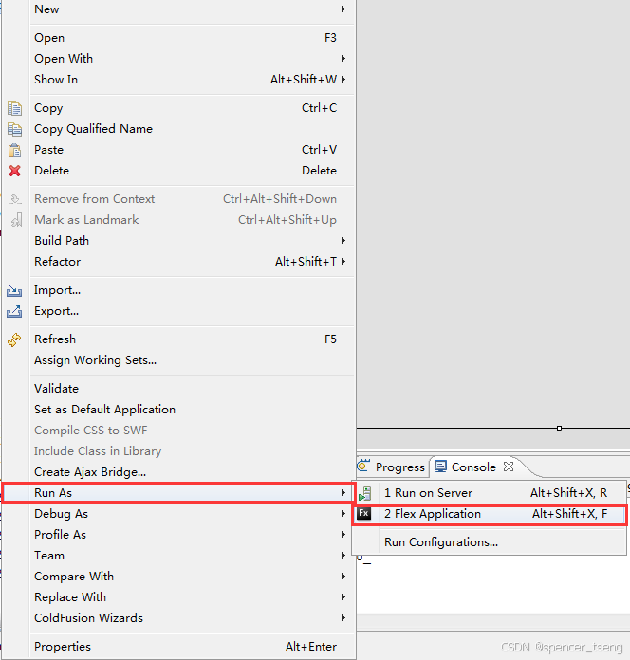Choose 2 Flex Application option

coord(489,514)
